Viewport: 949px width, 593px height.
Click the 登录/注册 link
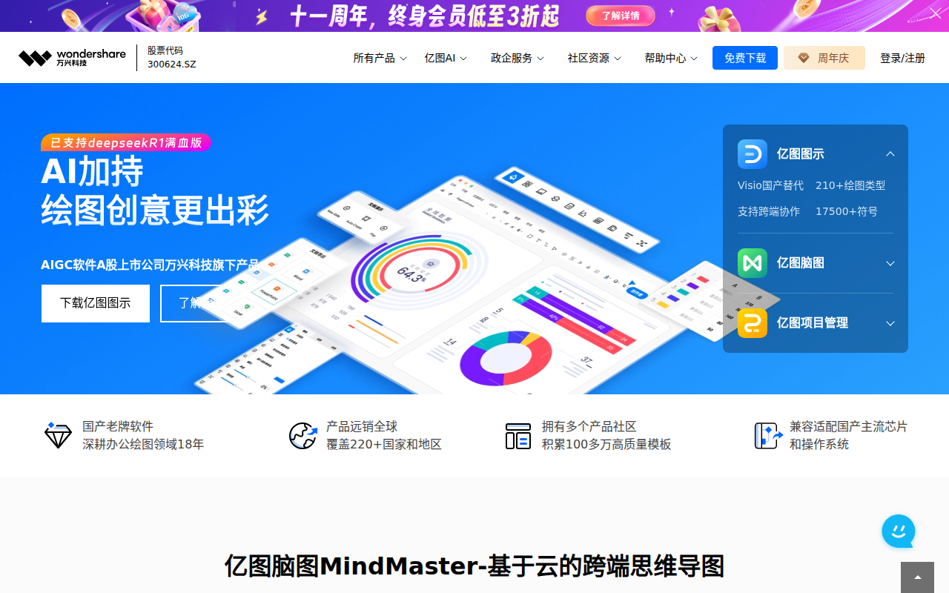pyautogui.click(x=902, y=58)
